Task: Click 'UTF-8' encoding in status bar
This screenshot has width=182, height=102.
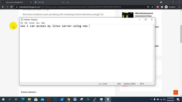Action: tap(142, 84)
